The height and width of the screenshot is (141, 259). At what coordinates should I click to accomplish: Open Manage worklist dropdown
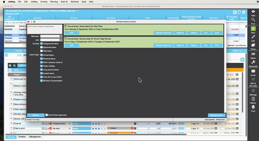(14, 14)
